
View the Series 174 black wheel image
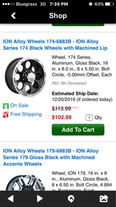pyautogui.click(x=26, y=77)
